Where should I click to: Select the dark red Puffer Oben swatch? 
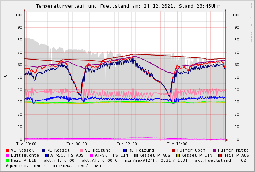(174, 150)
